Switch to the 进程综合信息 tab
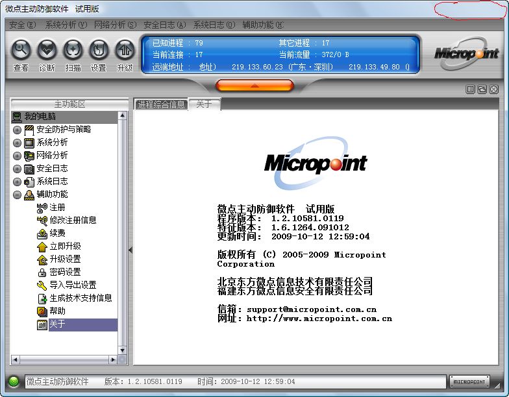The height and width of the screenshot is (397, 509). (x=161, y=104)
